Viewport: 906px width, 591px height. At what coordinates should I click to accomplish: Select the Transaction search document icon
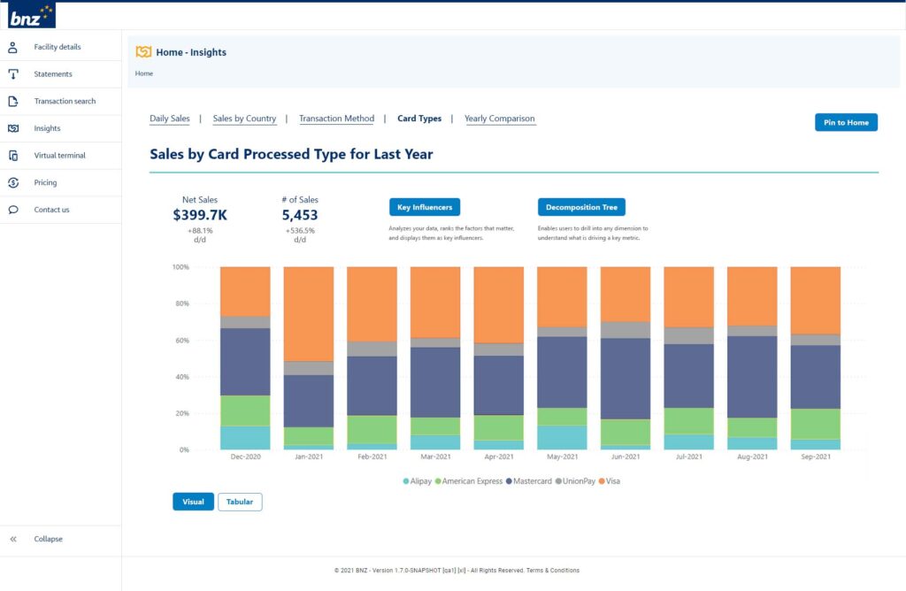(x=13, y=102)
